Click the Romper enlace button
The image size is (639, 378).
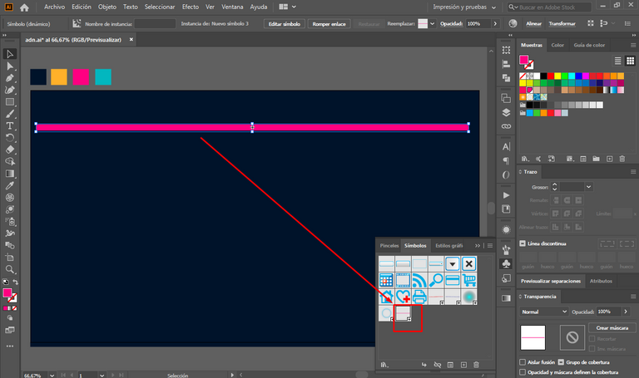pyautogui.click(x=329, y=23)
